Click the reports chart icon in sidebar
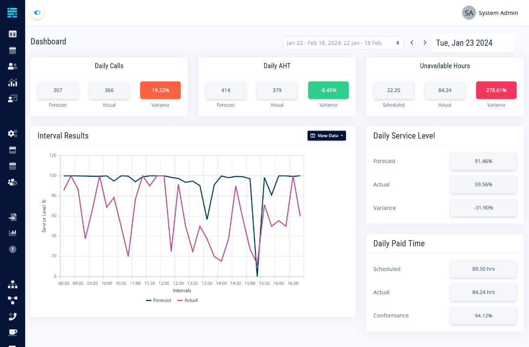Viewport: 529px width, 347px height. (x=12, y=232)
